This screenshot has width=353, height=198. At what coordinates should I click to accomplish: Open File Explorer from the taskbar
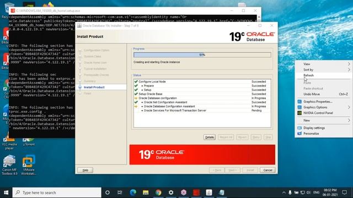click(146, 193)
